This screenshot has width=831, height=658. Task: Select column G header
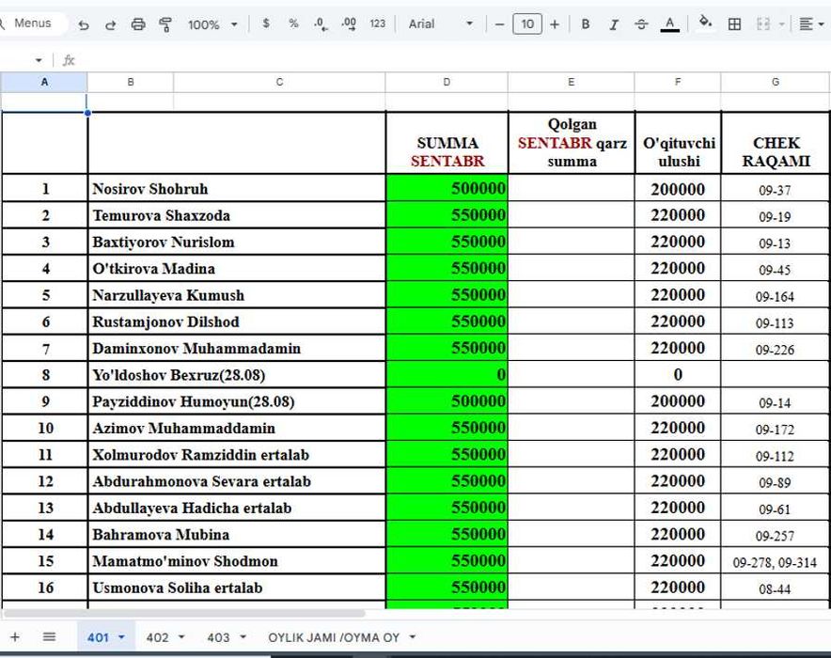(776, 82)
